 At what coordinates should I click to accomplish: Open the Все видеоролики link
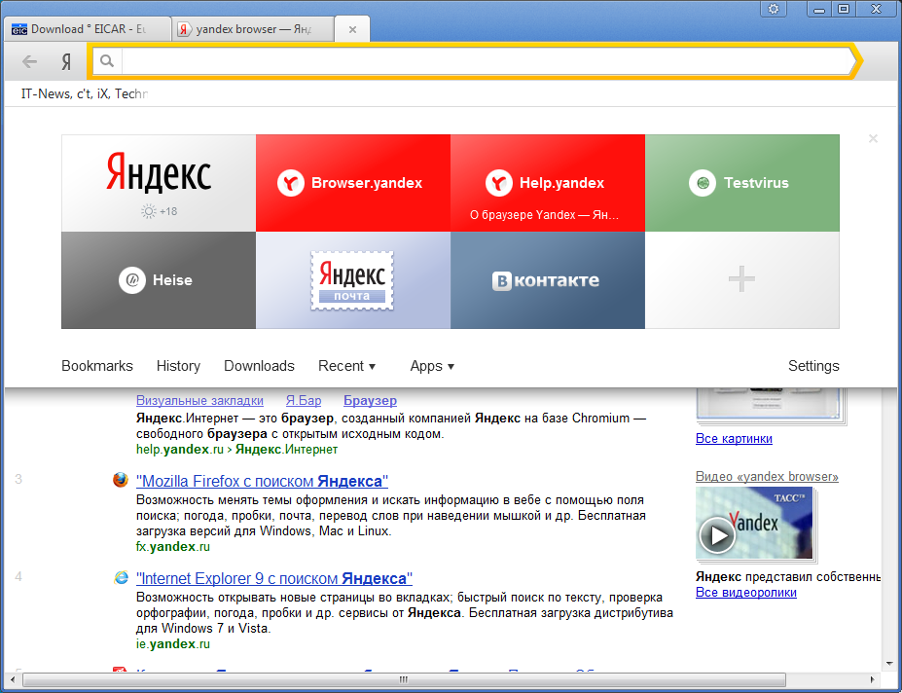(x=746, y=593)
